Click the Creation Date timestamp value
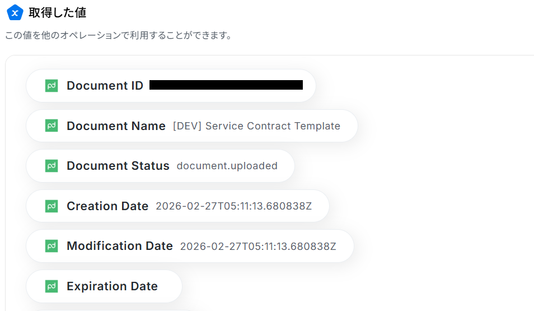The image size is (534, 311). click(x=233, y=206)
